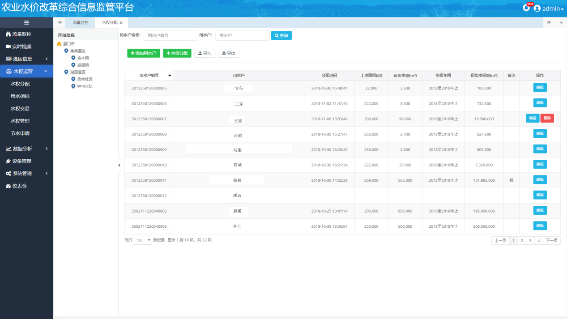
Task: Switch to the 流量监控 tab
Action: point(81,22)
